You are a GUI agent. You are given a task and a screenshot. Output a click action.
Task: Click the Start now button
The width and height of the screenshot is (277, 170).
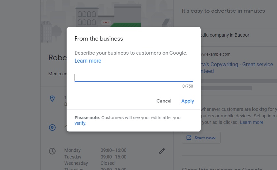pos(201,138)
